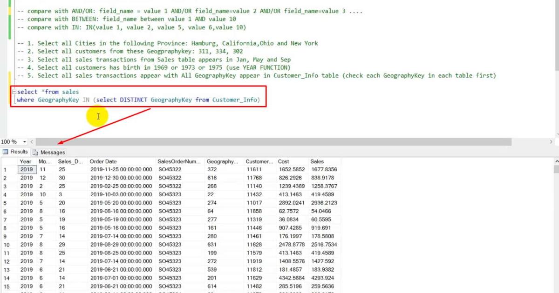Click the left arrow of the editor horizontal scrollbar
Screen dimensions: 559x293
pyautogui.click(x=31, y=142)
